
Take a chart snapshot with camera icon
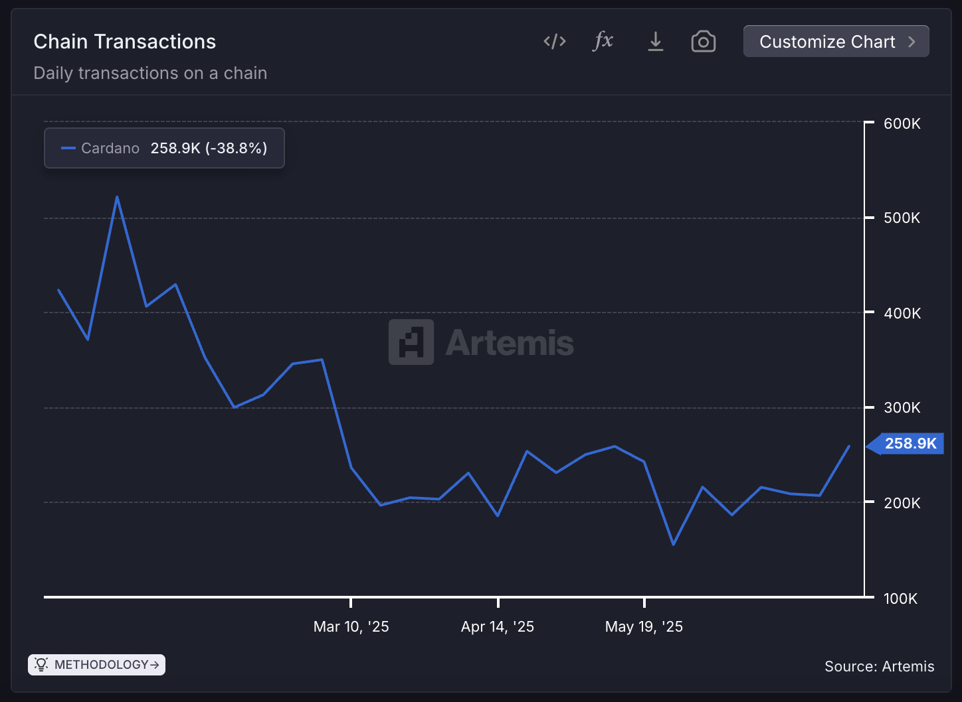703,41
